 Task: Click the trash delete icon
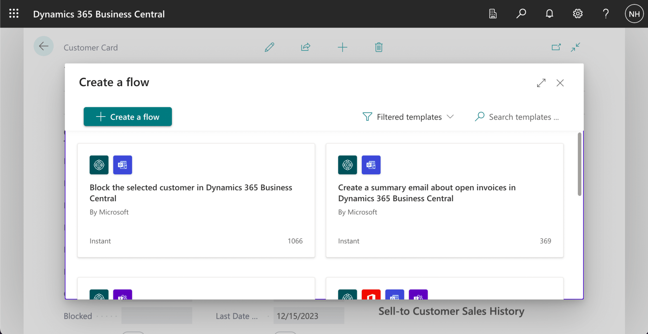[379, 47]
